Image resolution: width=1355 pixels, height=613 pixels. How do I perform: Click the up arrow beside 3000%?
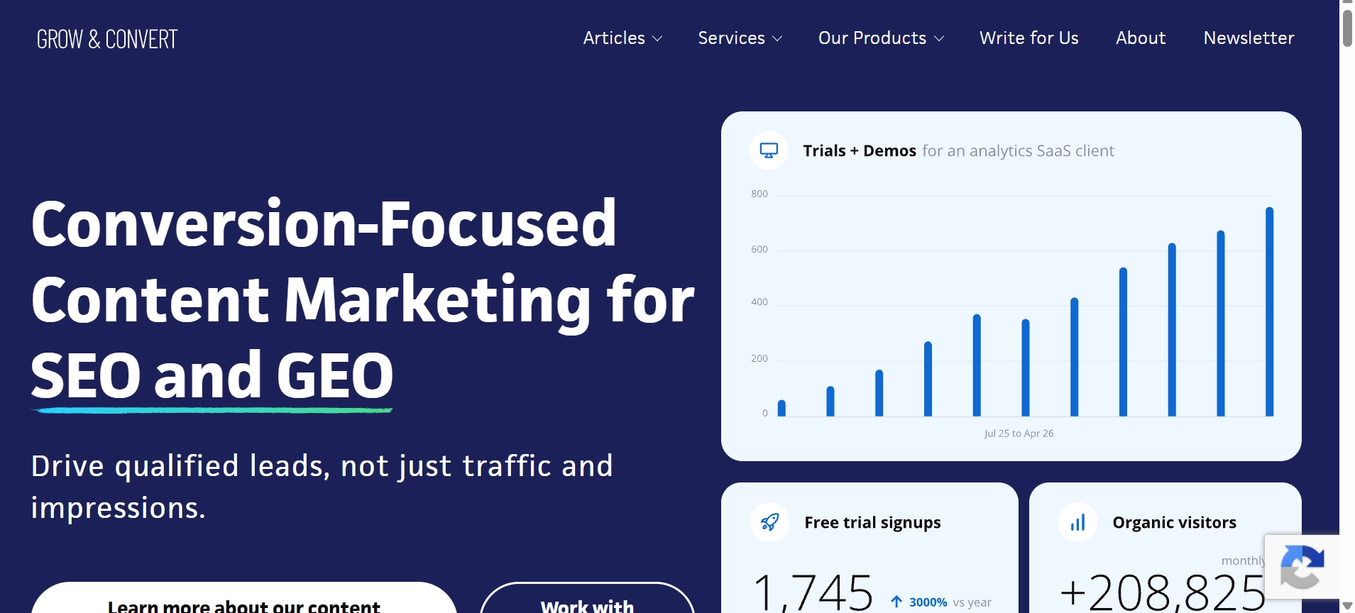[897, 602]
